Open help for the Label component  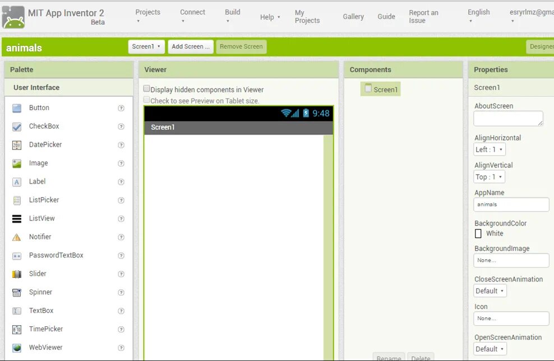(x=121, y=182)
